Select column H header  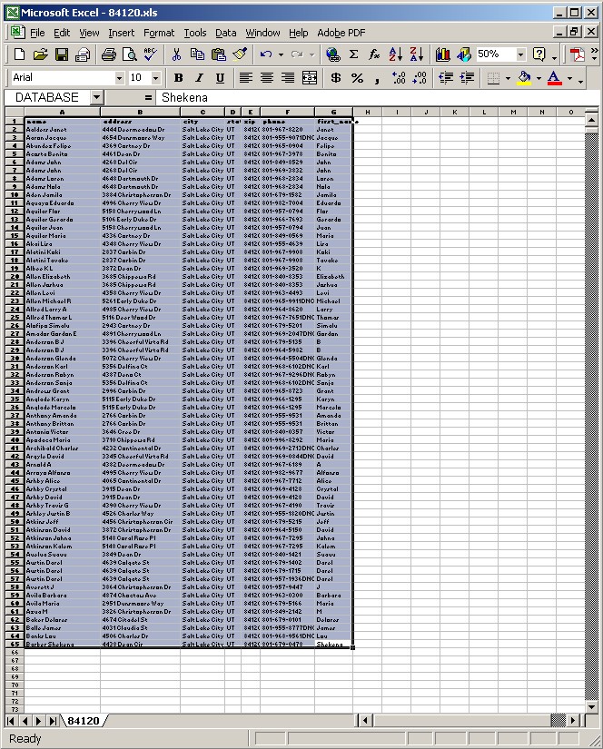click(368, 112)
